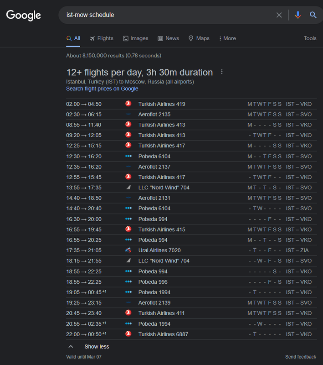The image size is (323, 365).
Task: Click Ural Airlines logo for flight 7020
Action: [128, 250]
